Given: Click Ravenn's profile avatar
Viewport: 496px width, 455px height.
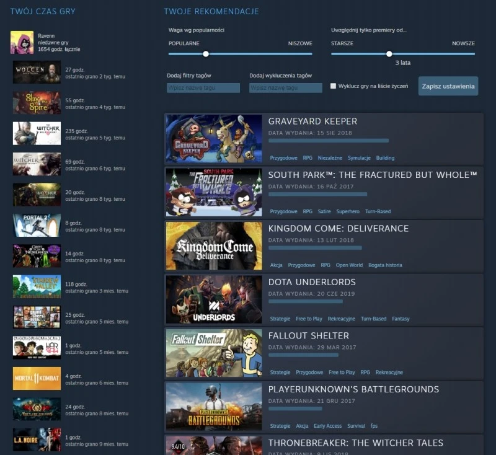Looking at the screenshot, I should (22, 42).
